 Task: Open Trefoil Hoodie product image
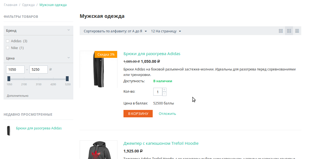coord(98,150)
